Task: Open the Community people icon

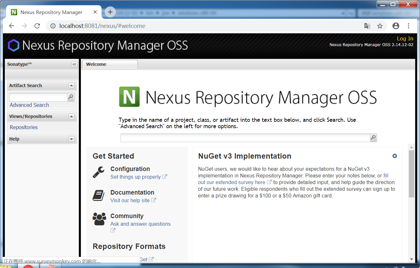Action: click(99, 219)
